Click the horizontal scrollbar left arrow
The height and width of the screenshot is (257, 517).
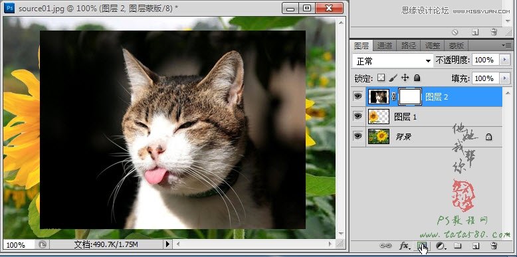[178, 244]
